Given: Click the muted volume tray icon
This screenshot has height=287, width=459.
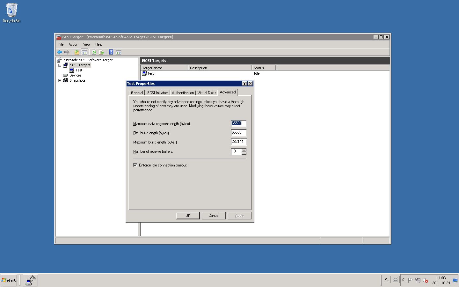Looking at the screenshot, I should coord(425,280).
